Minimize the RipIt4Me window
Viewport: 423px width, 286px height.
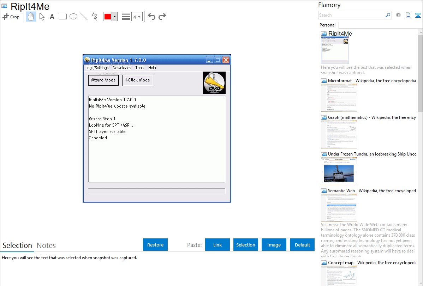click(x=209, y=60)
